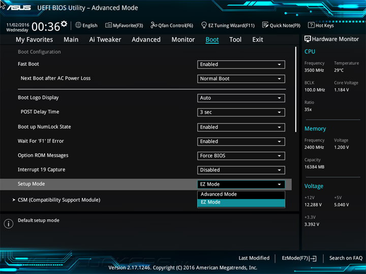The height and width of the screenshot is (274, 366).
Task: Click the Last Modified button
Action: click(254, 258)
